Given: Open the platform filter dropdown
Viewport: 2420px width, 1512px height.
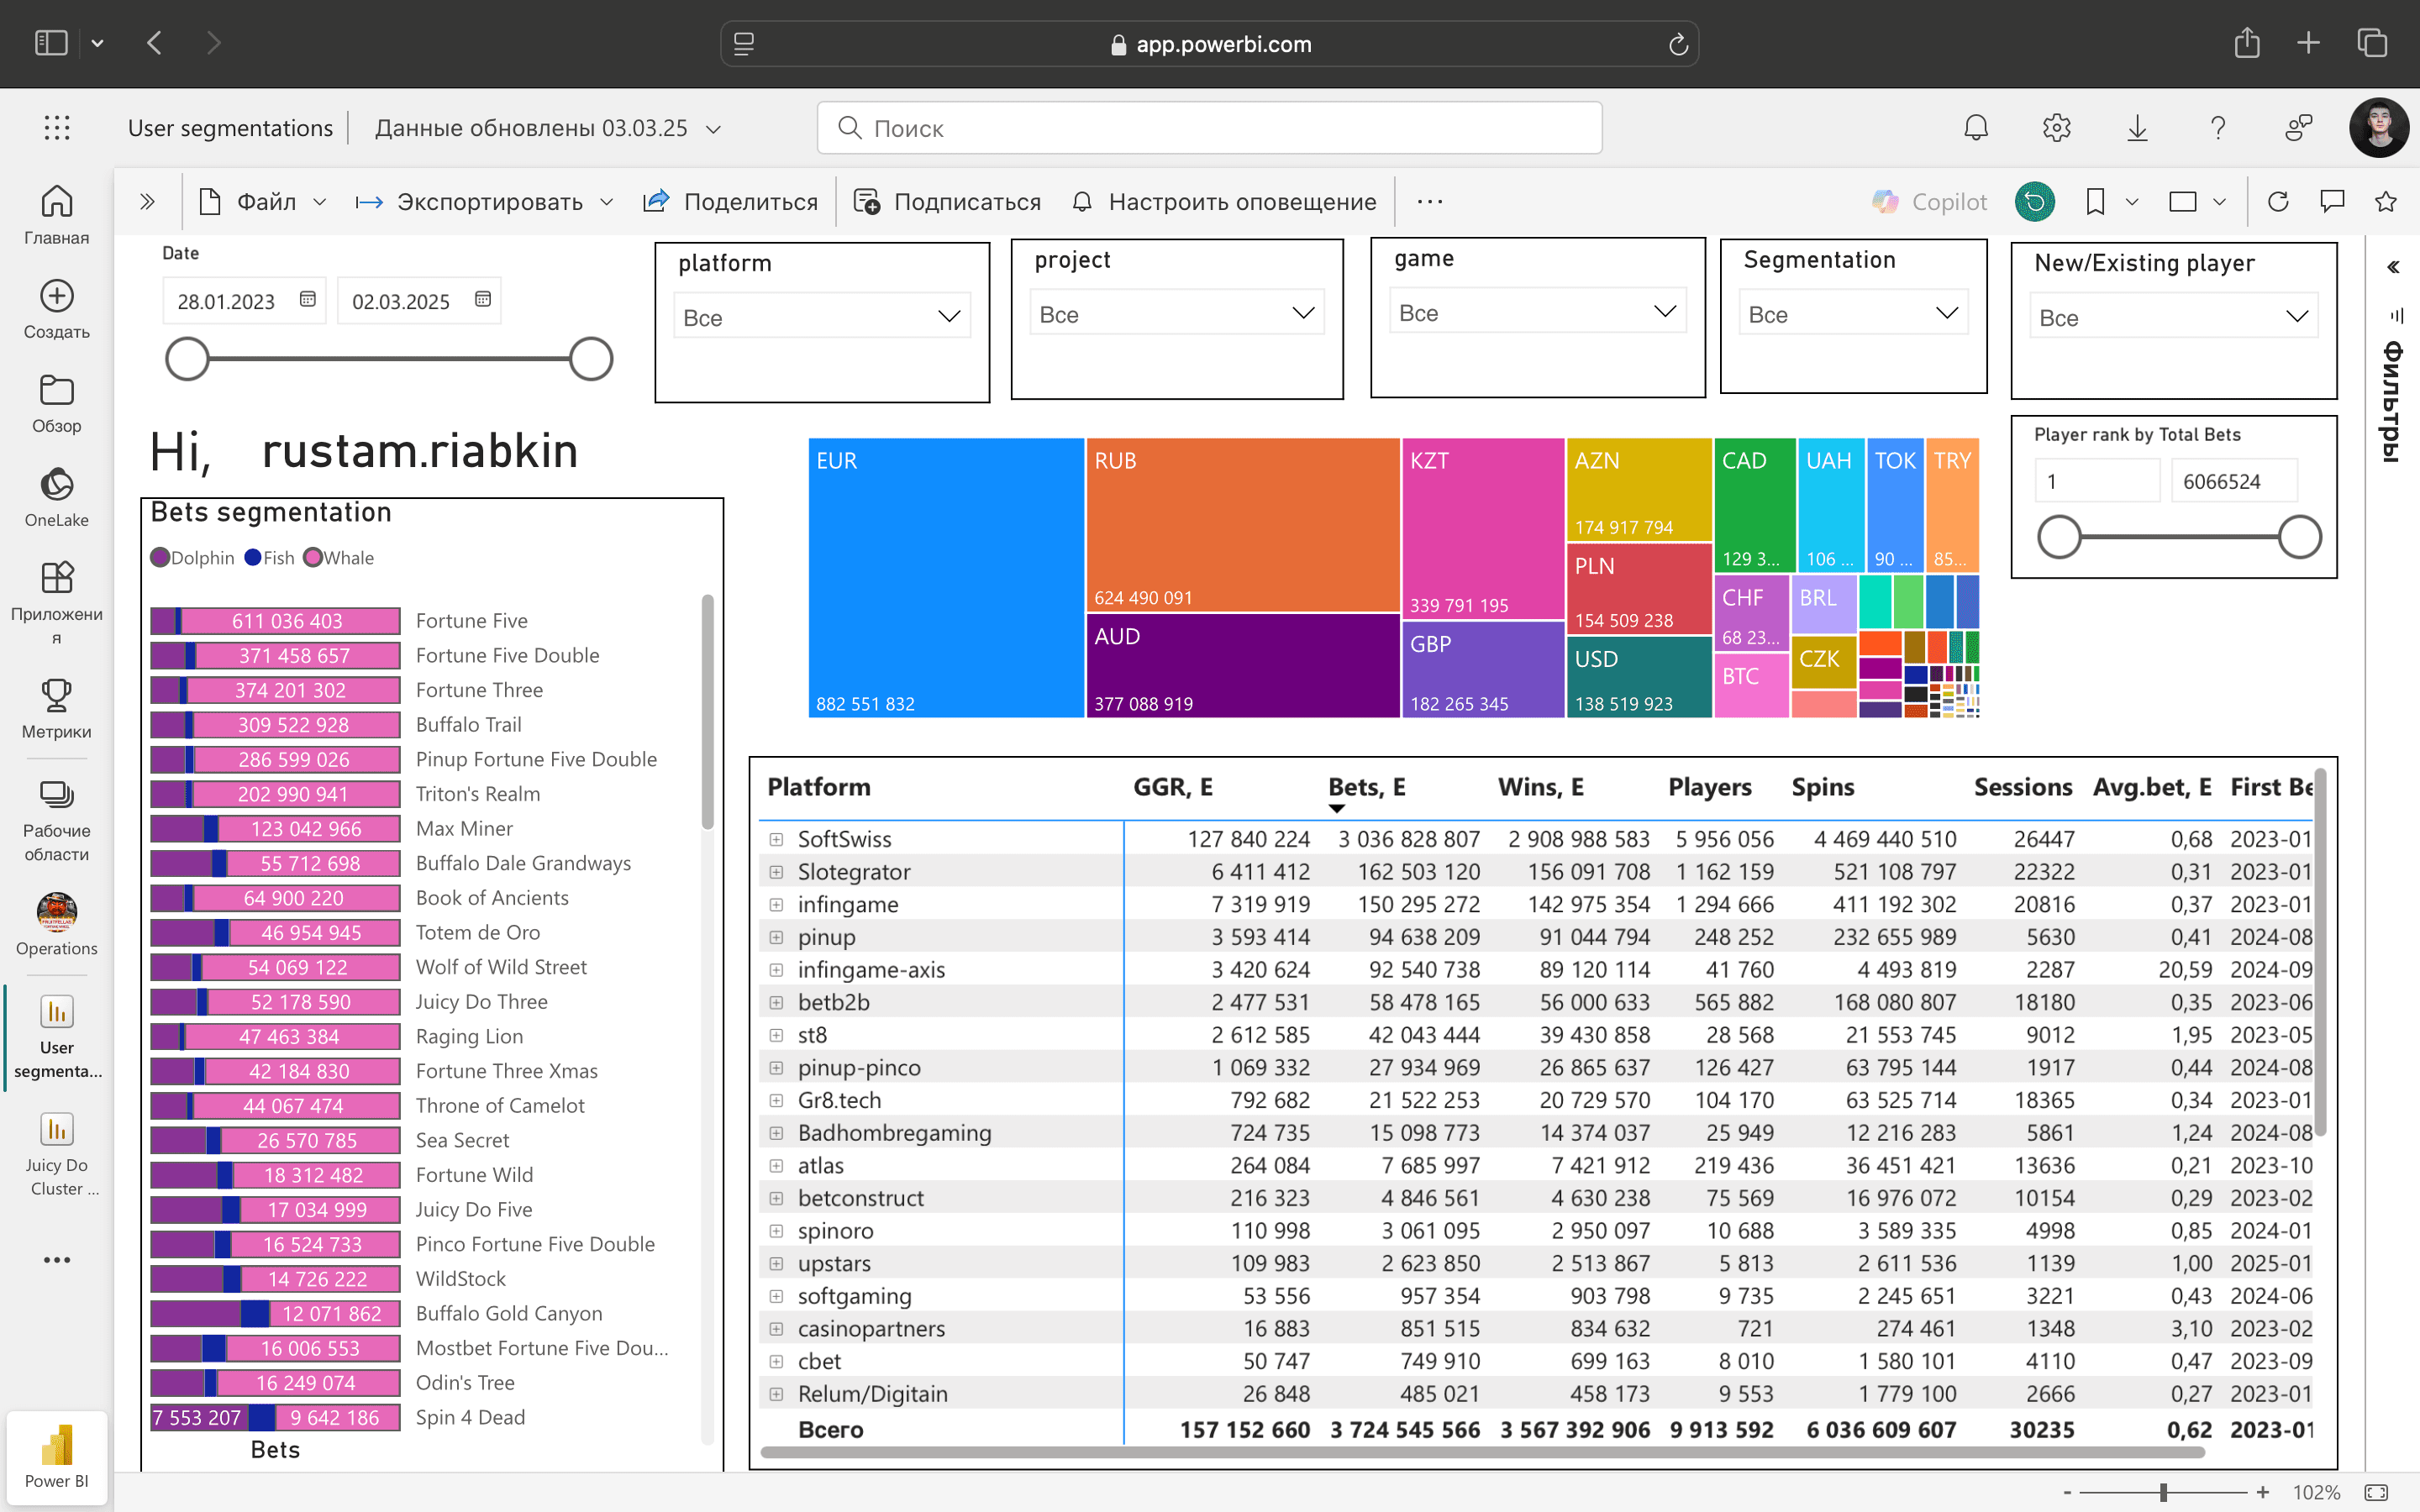Looking at the screenshot, I should 822,317.
